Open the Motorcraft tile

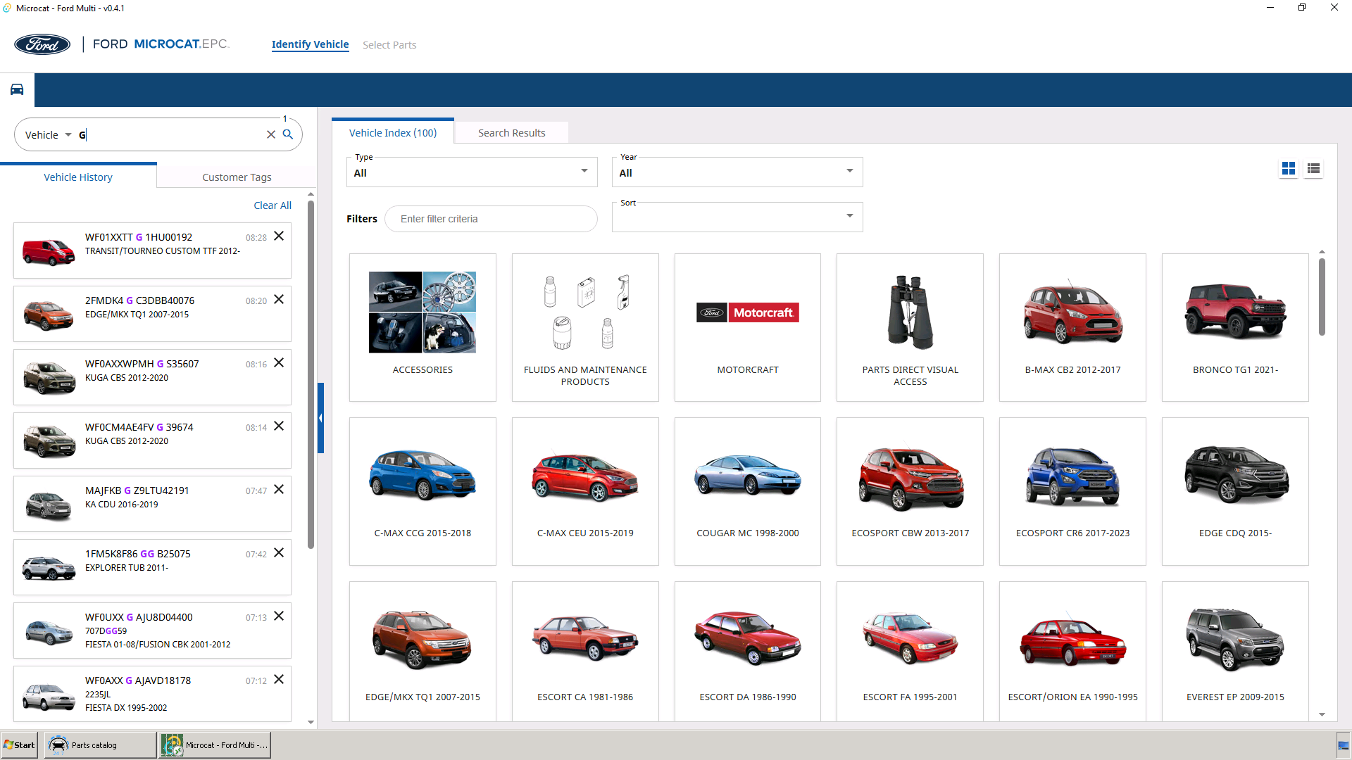(748, 327)
